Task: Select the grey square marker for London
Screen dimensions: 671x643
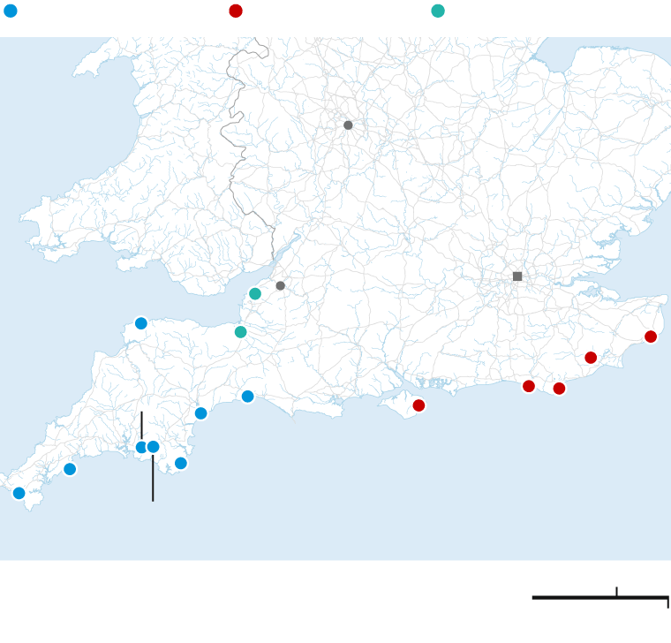Action: (517, 276)
